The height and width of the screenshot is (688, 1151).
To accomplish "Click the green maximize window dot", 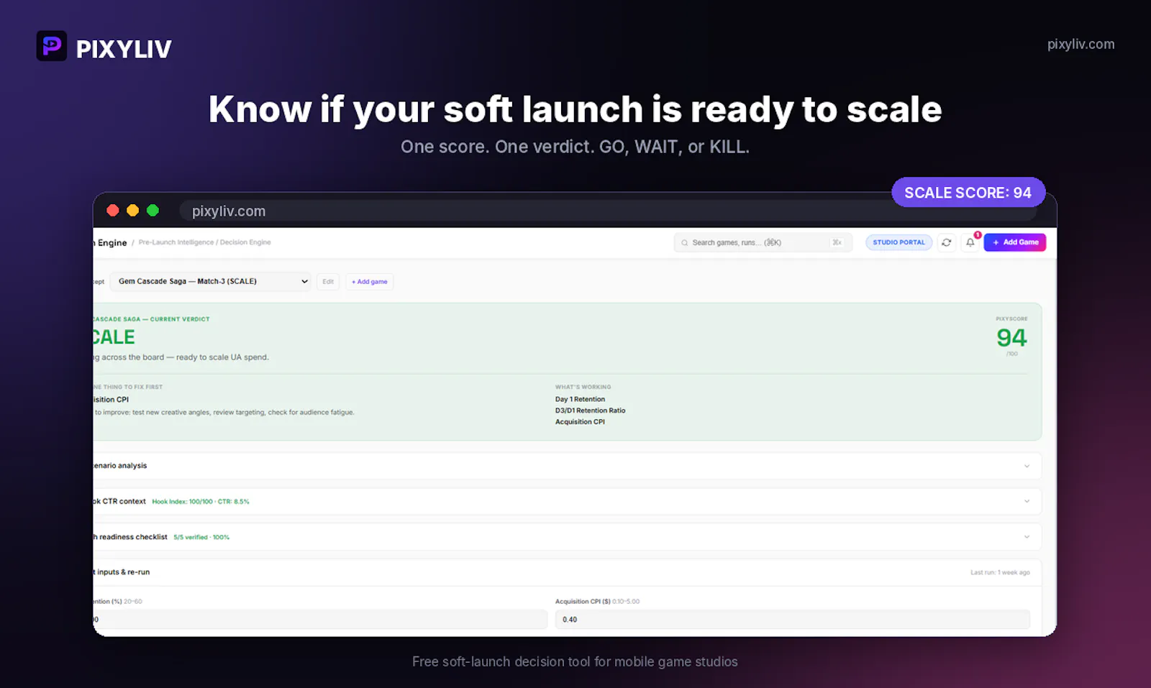I will [x=153, y=210].
